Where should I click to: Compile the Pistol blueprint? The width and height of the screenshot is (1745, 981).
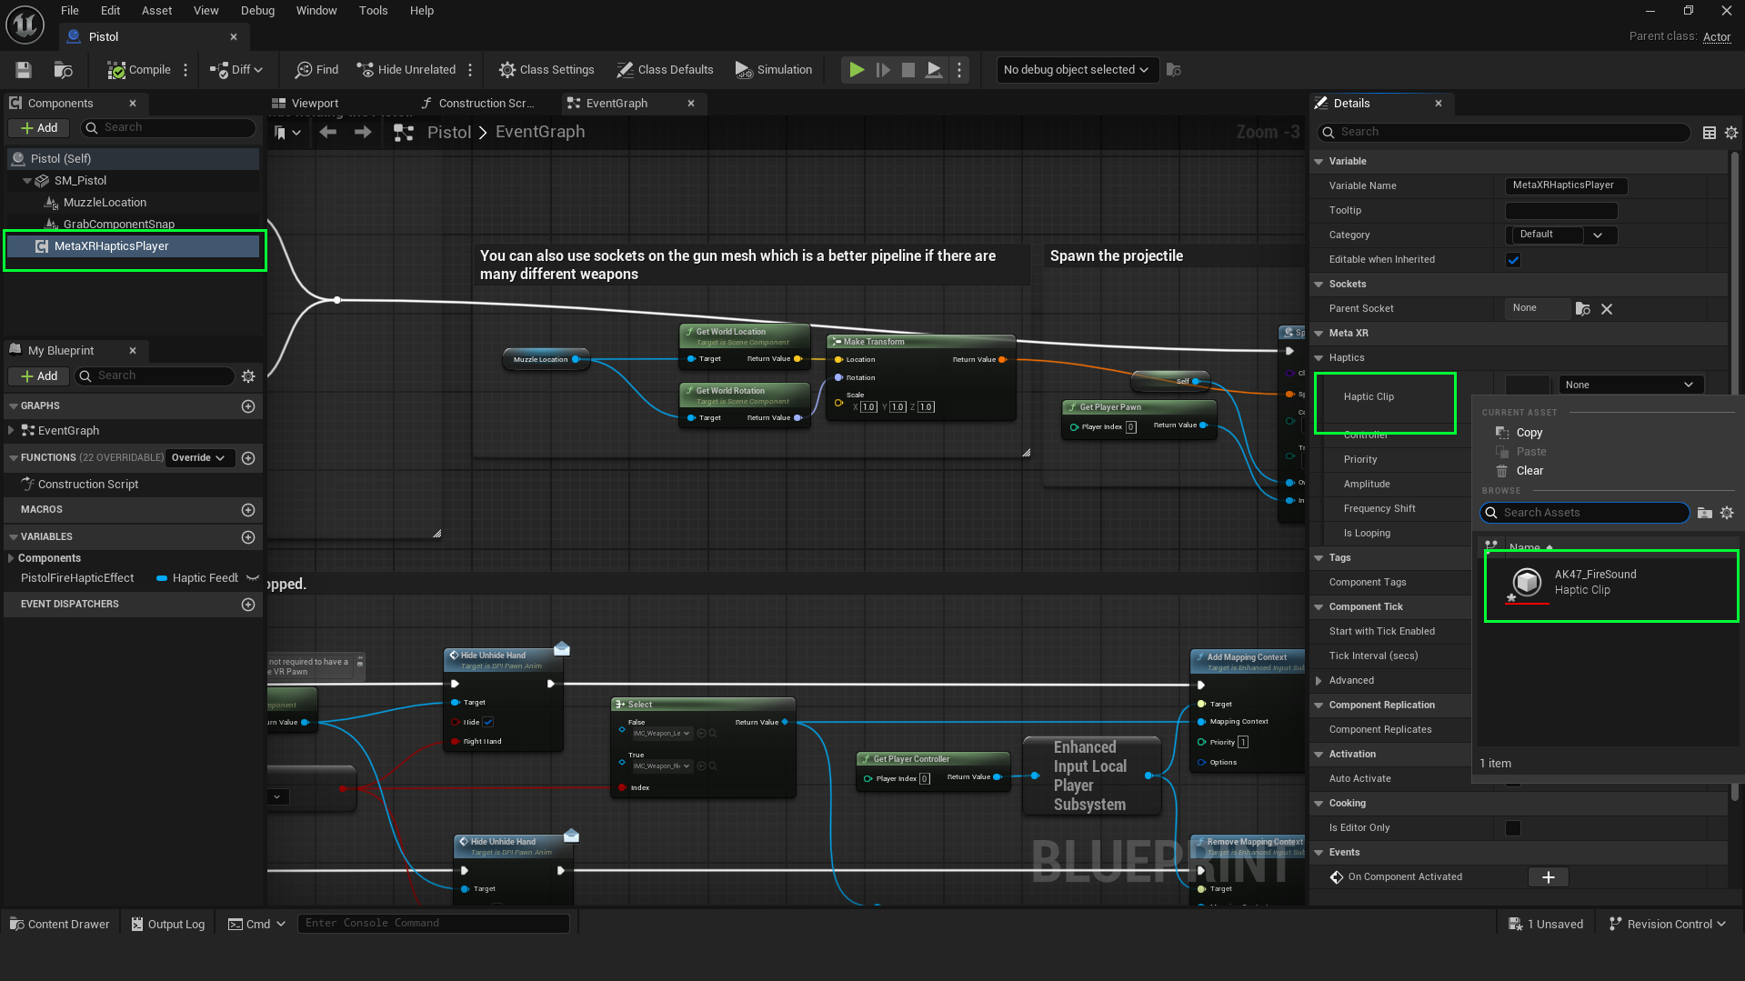pyautogui.click(x=138, y=70)
